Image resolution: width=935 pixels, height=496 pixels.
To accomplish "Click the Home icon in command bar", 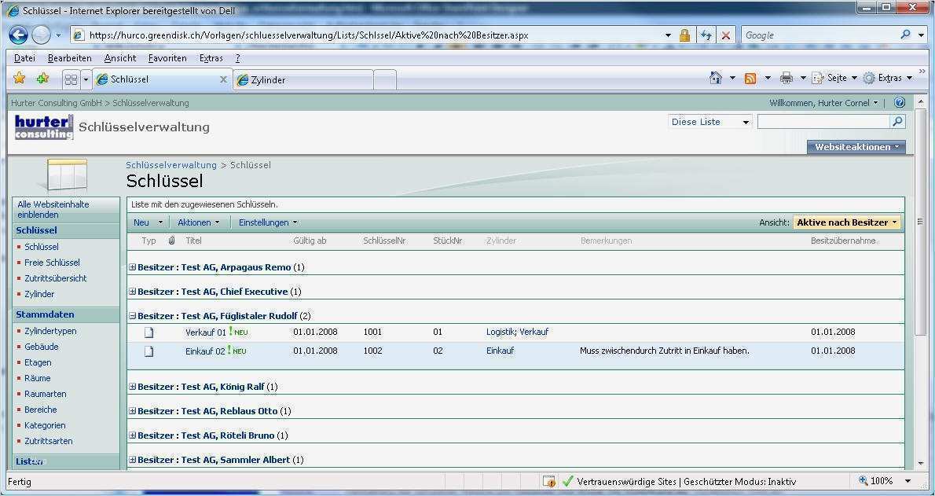I will tap(716, 78).
